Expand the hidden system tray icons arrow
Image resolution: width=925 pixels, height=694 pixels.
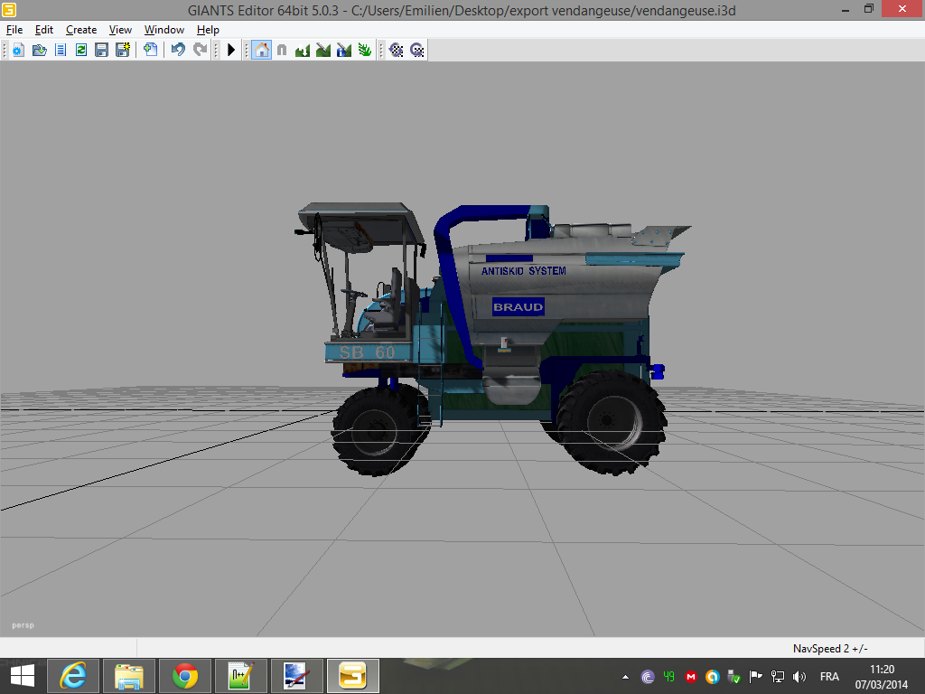[625, 677]
